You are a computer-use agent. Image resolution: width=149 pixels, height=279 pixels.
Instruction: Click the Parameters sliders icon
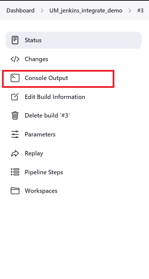(15, 134)
